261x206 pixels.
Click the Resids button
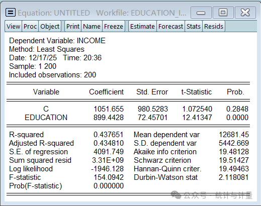click(x=214, y=26)
